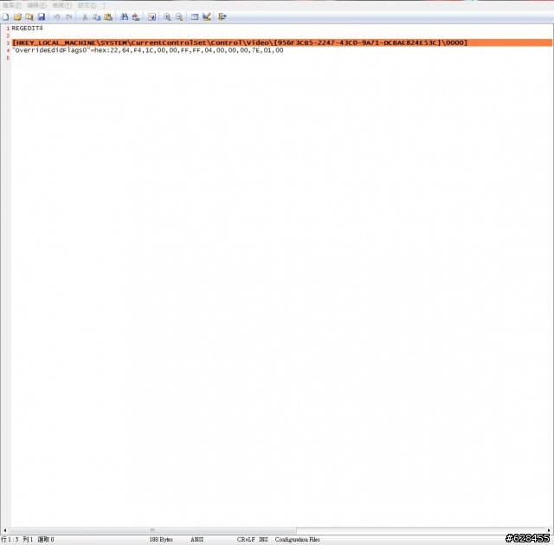Click the Redo arrow icon
The image size is (554, 545).
pyautogui.click(x=69, y=16)
